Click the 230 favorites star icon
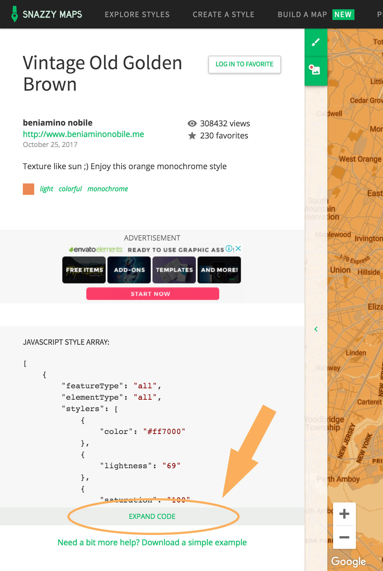Screen dimensions: 383x571 pos(192,136)
